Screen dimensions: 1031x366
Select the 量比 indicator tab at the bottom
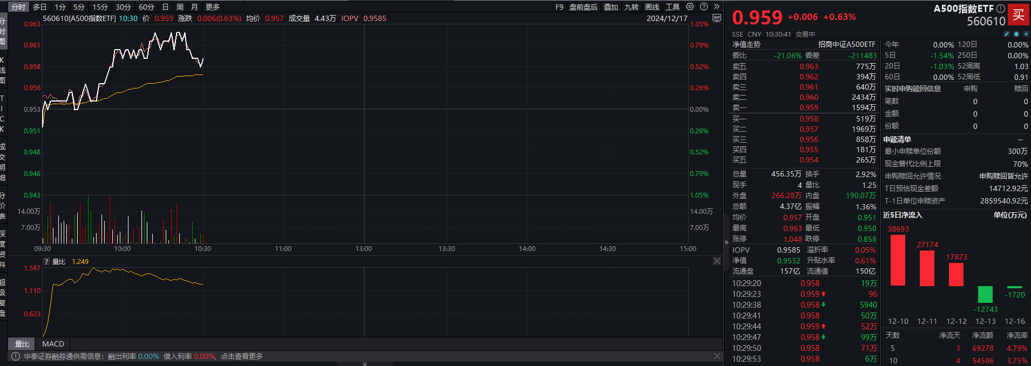(x=22, y=344)
